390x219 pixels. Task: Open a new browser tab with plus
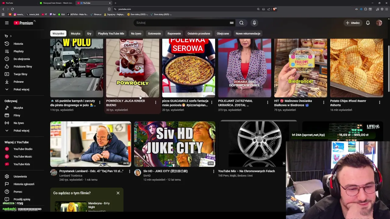[x=115, y=3]
